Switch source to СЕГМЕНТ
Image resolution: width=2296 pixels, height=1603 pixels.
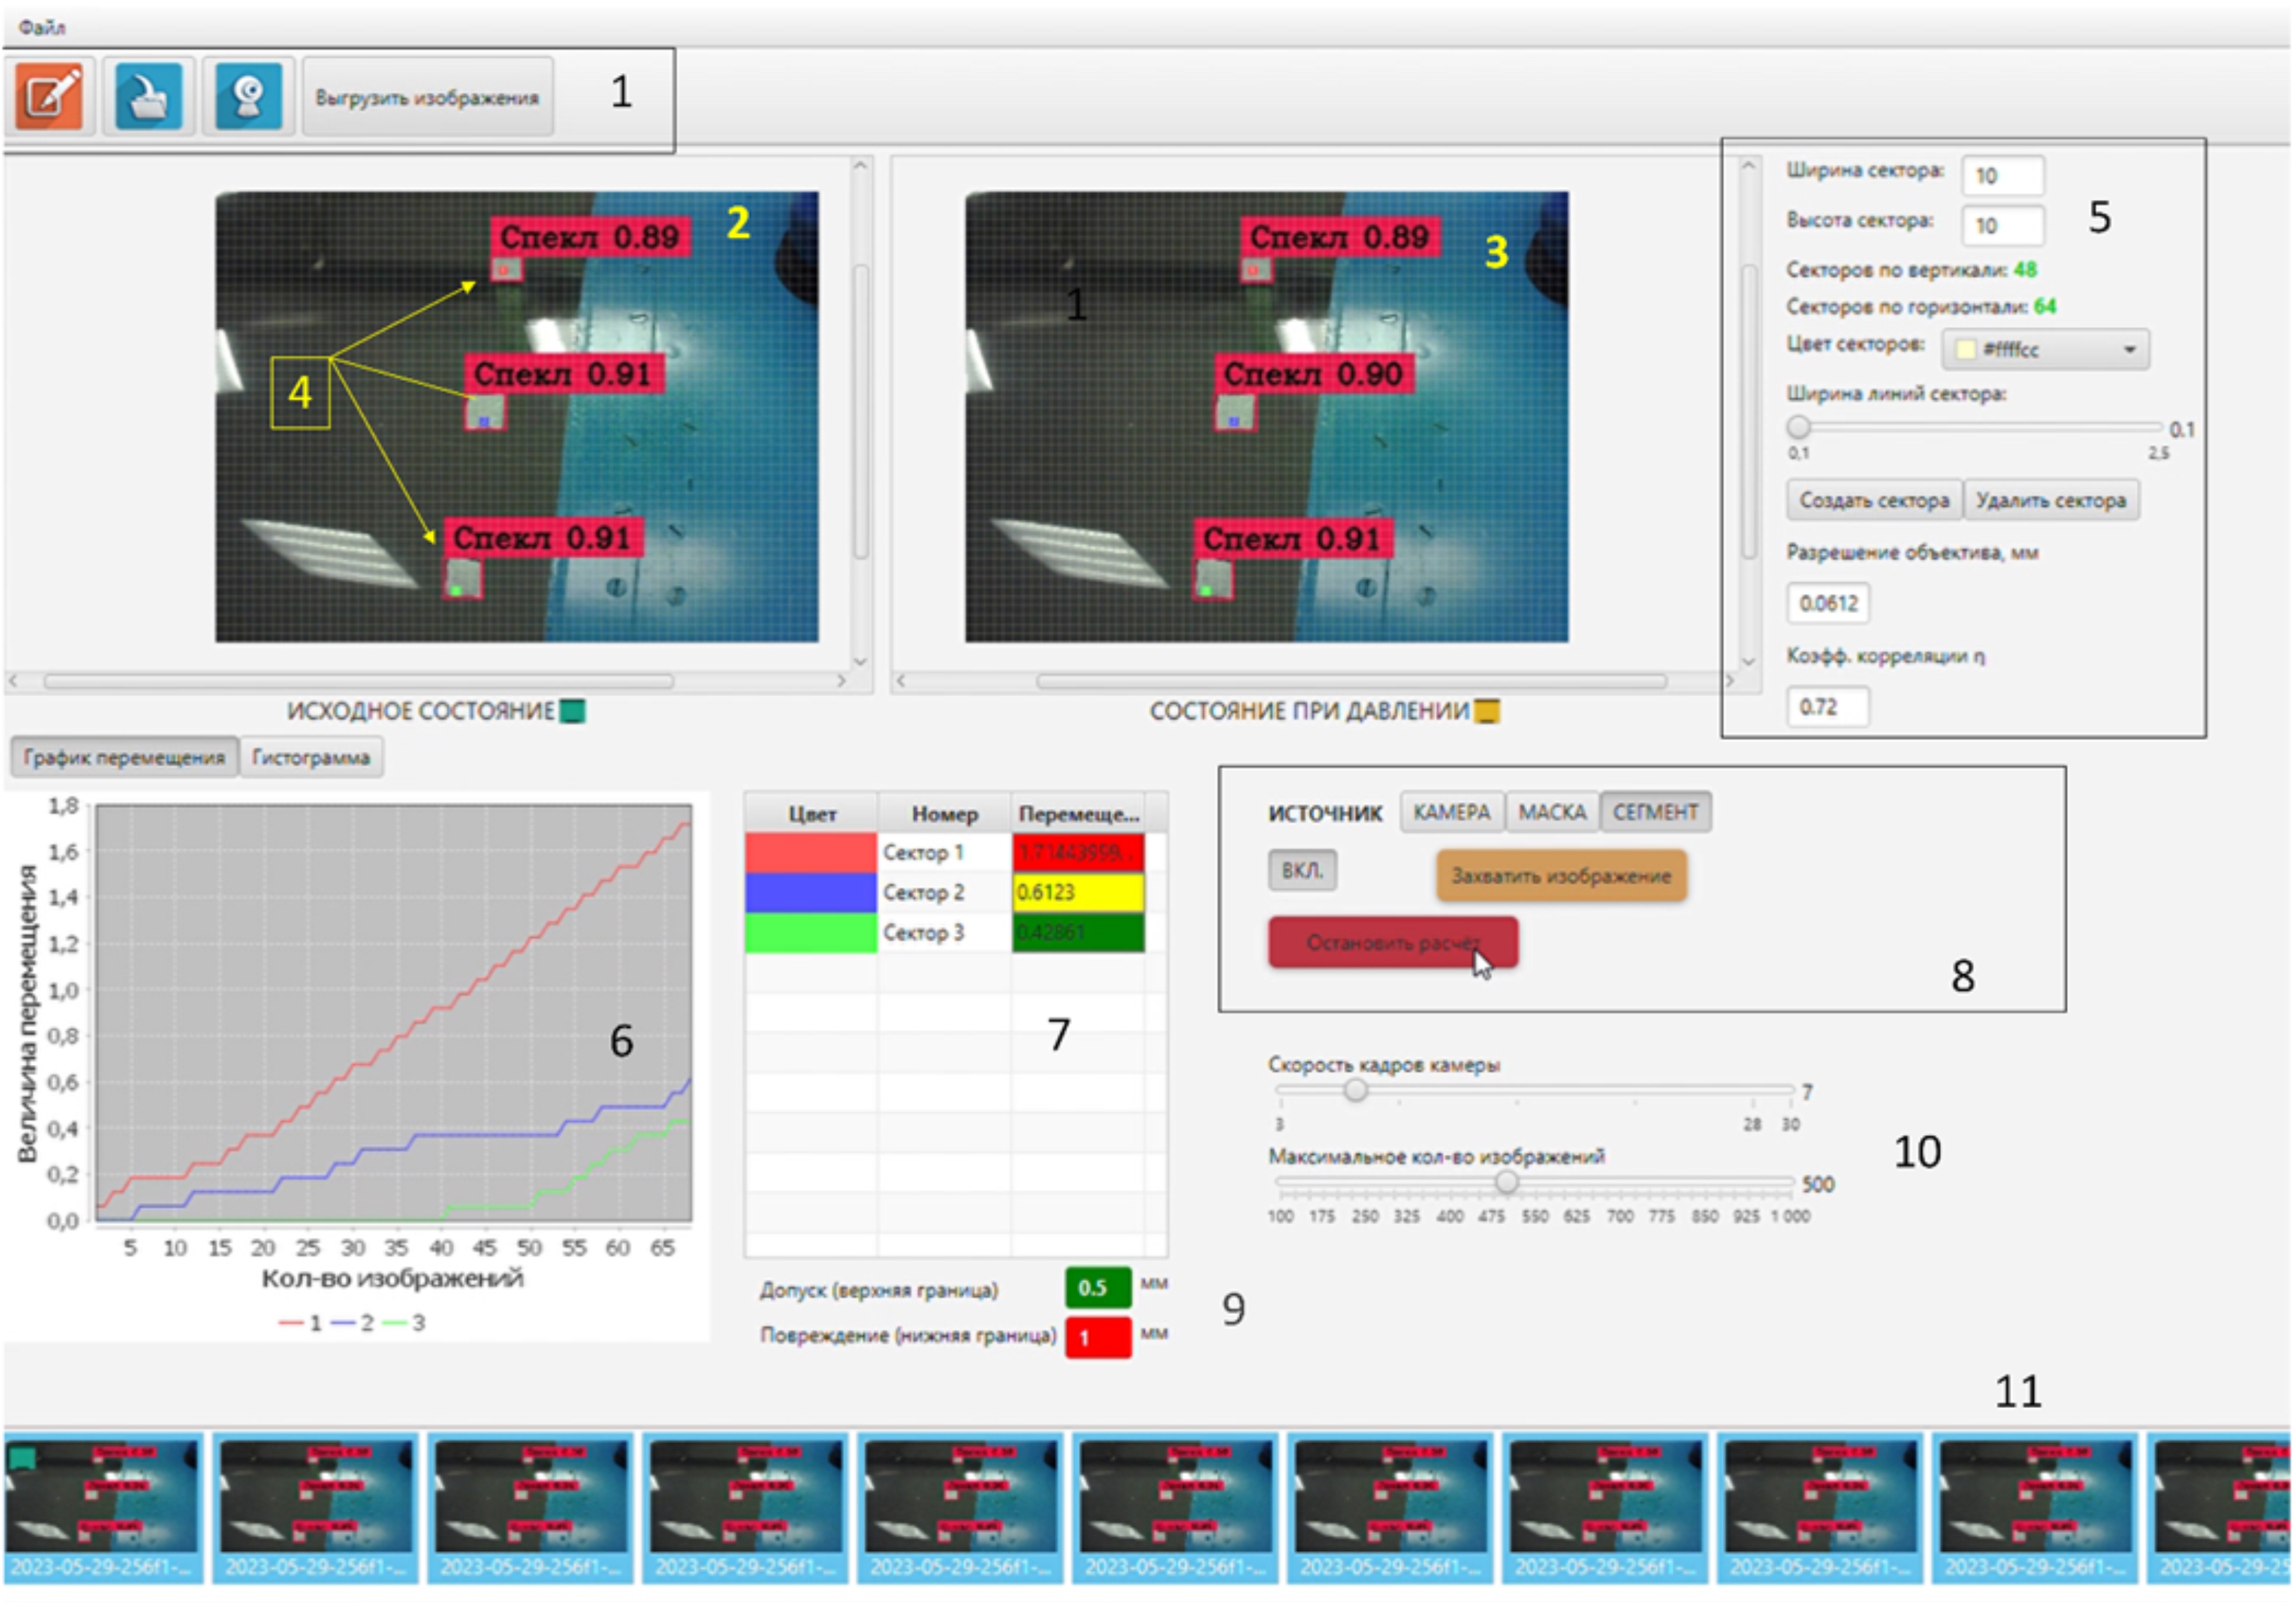(x=1656, y=813)
